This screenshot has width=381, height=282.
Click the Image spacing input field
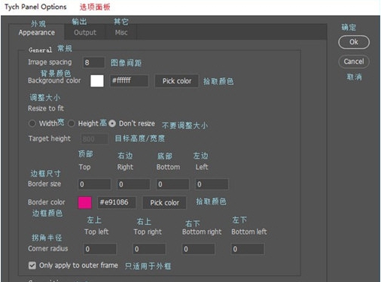pyautogui.click(x=93, y=62)
